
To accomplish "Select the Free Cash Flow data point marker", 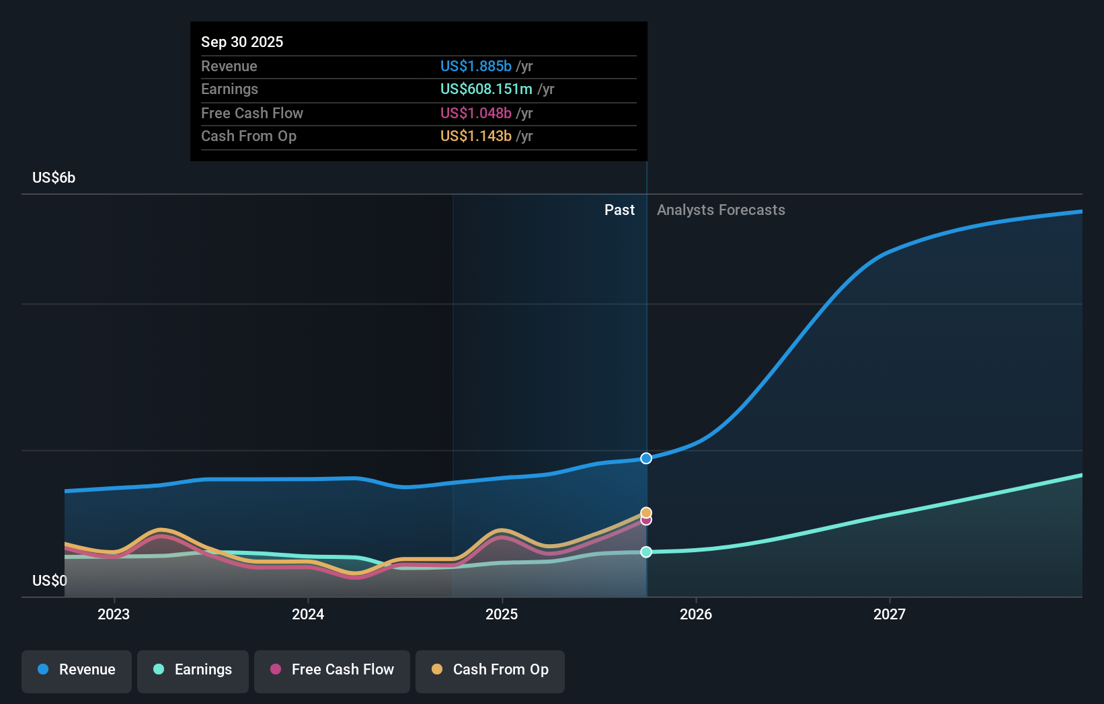I will coord(646,520).
